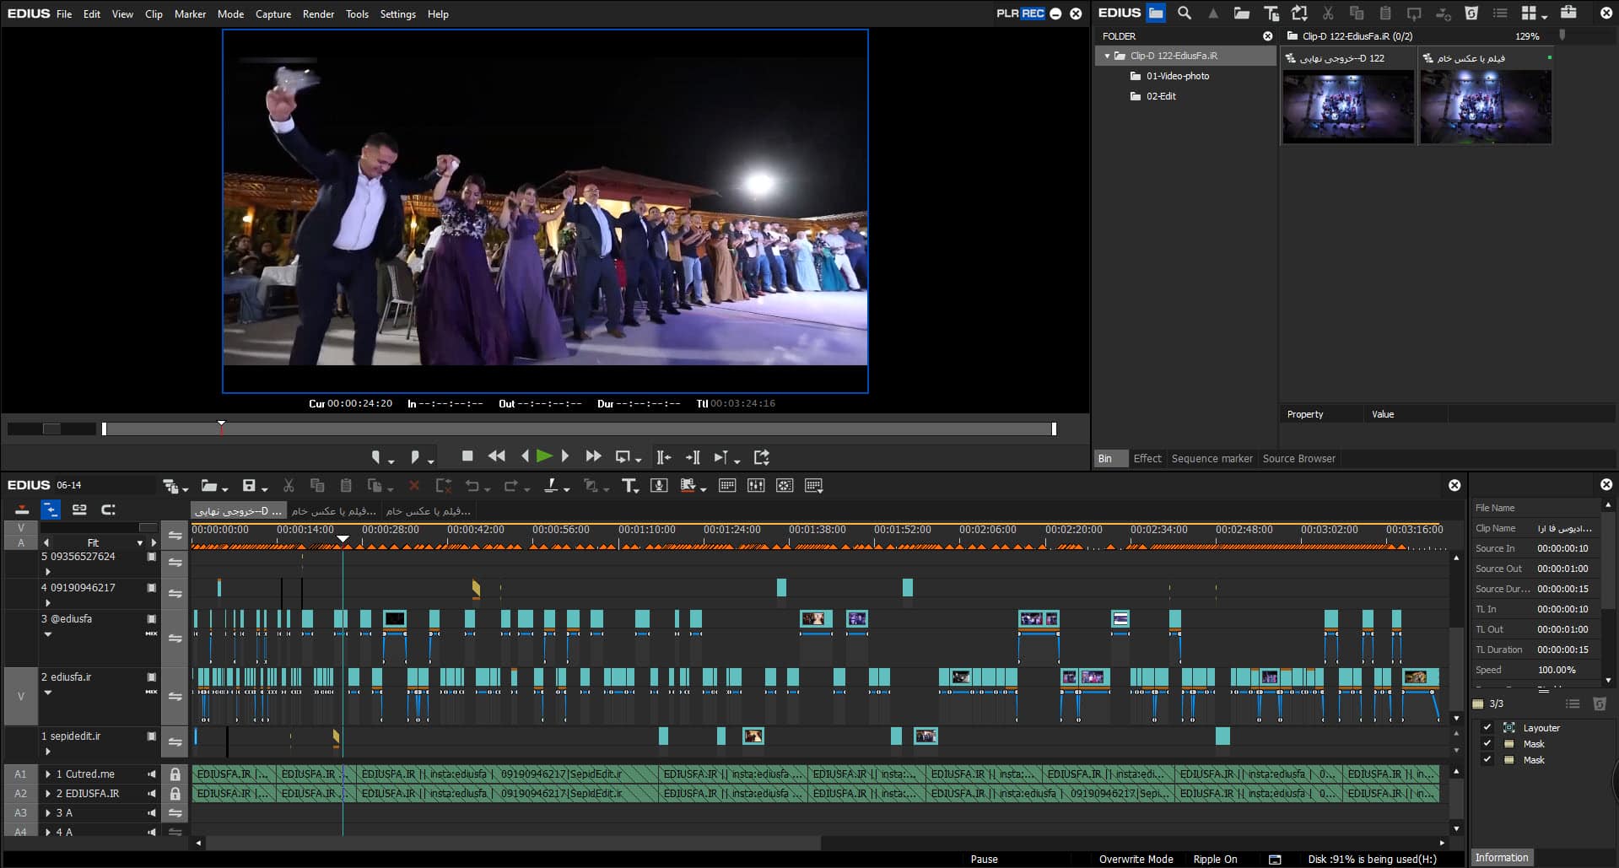Move to next edit point

pyautogui.click(x=693, y=457)
